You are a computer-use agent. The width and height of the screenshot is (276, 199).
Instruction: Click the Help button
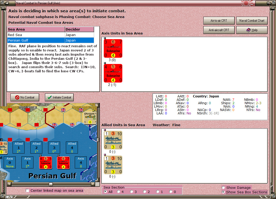coord(252,30)
